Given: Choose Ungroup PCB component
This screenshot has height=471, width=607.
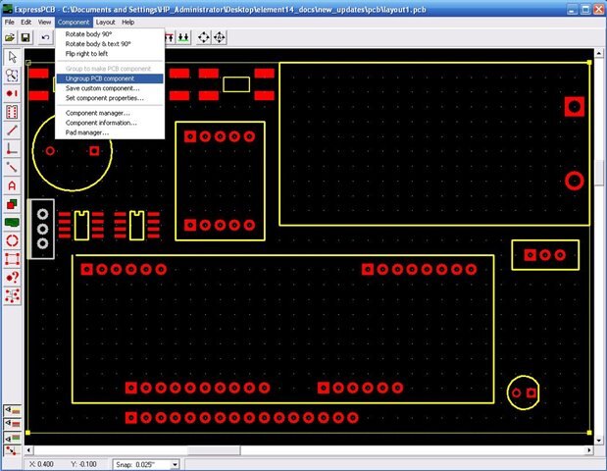Looking at the screenshot, I should 99,78.
